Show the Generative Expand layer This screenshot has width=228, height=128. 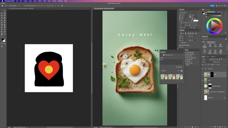click(203, 86)
